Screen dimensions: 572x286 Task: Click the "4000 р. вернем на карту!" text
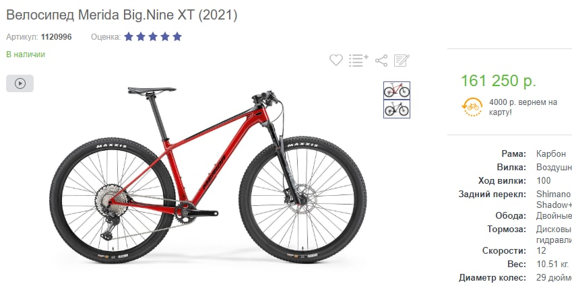point(523,107)
